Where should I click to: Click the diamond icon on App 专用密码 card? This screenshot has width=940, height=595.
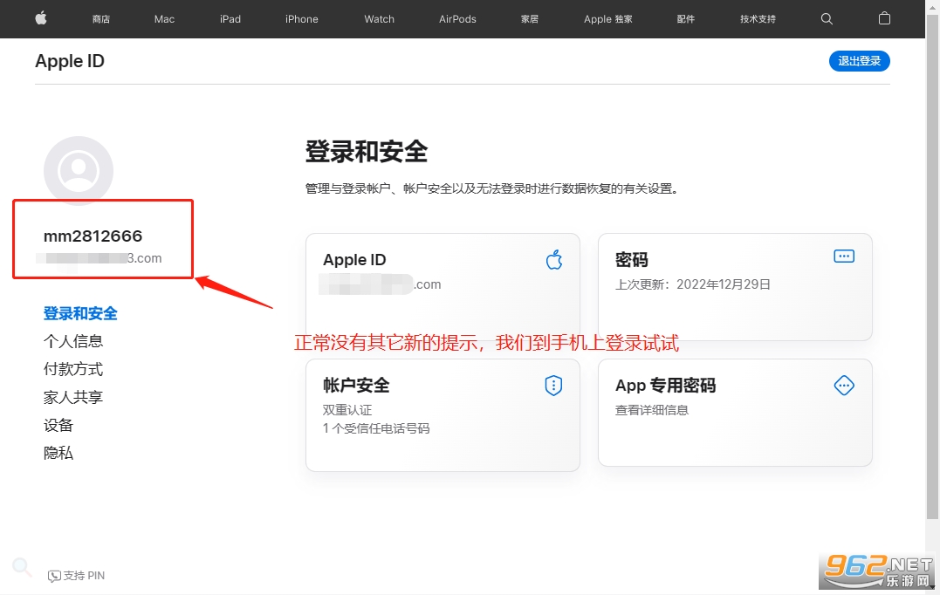(844, 386)
